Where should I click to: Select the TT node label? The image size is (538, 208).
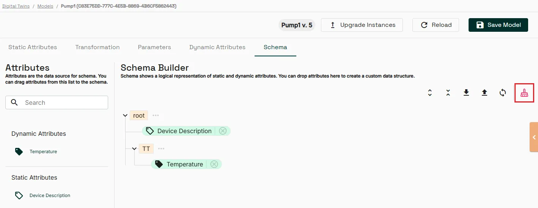146,149
